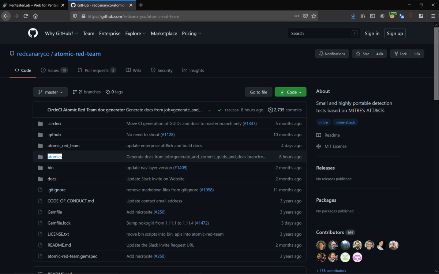Expand Pricing dropdown menu
This screenshot has width=439, height=274.
pos(192,33)
